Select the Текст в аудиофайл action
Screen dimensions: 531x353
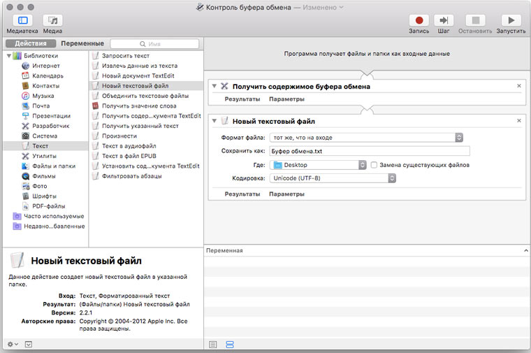pyautogui.click(x=129, y=146)
